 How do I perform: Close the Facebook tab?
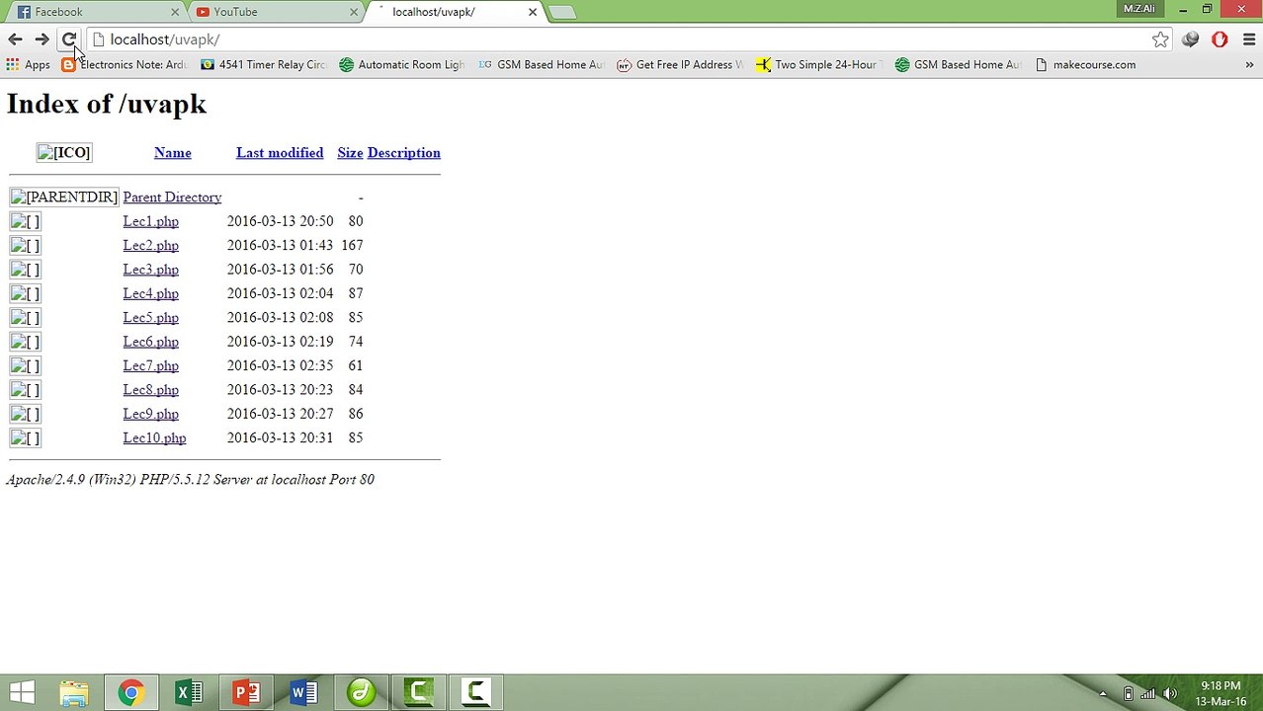tap(175, 12)
